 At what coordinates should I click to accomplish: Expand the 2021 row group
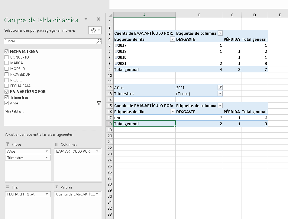(x=116, y=63)
